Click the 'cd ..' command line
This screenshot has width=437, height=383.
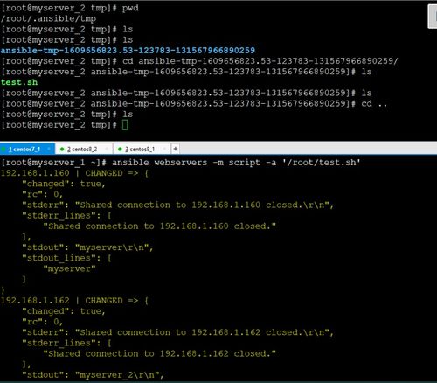click(x=194, y=104)
